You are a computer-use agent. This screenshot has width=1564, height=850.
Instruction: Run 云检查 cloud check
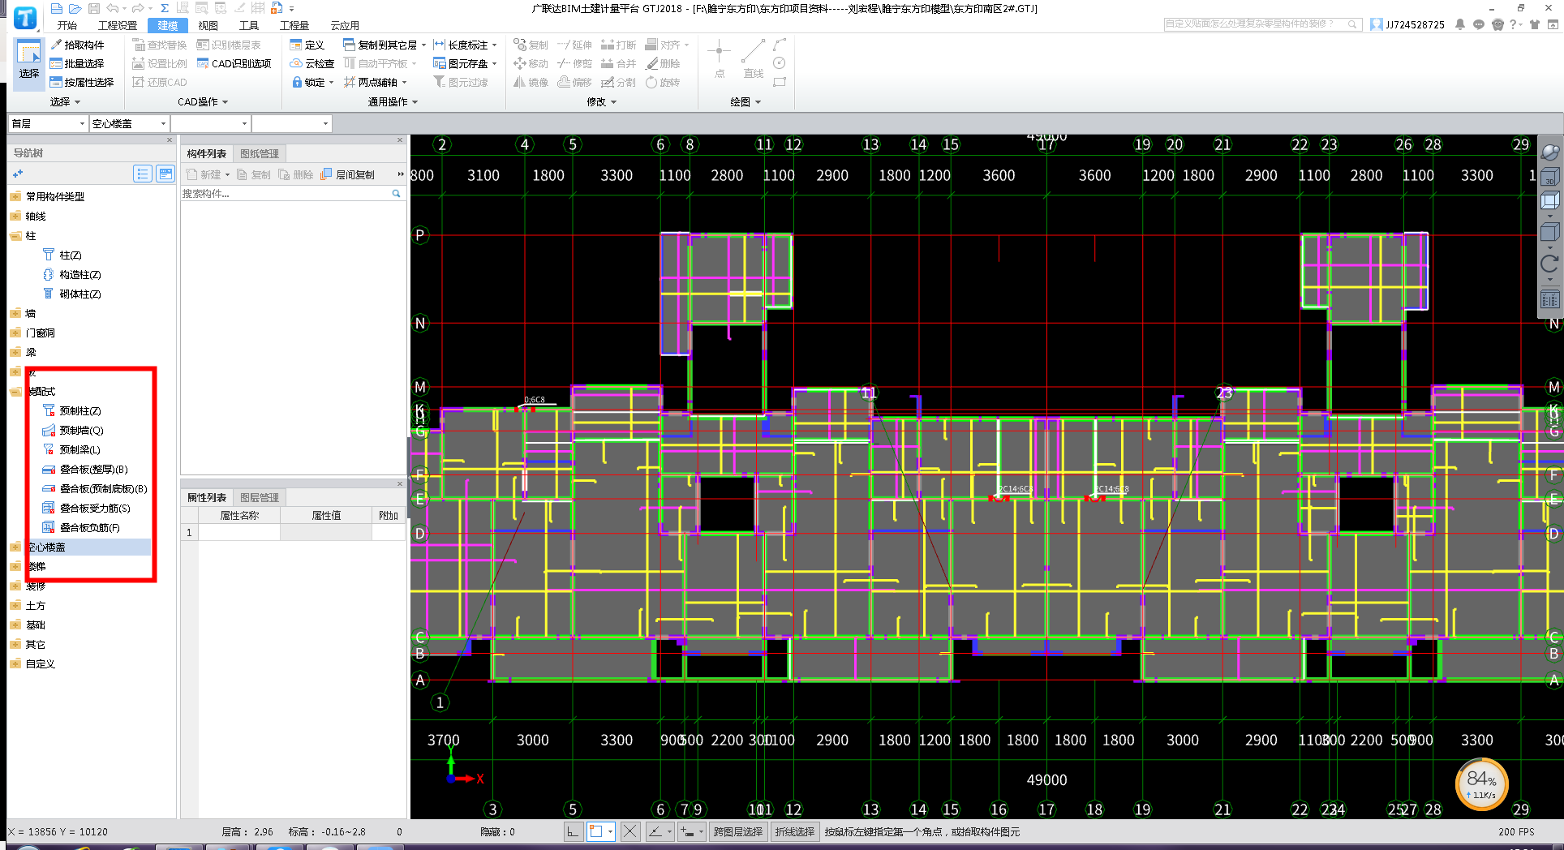tap(312, 63)
